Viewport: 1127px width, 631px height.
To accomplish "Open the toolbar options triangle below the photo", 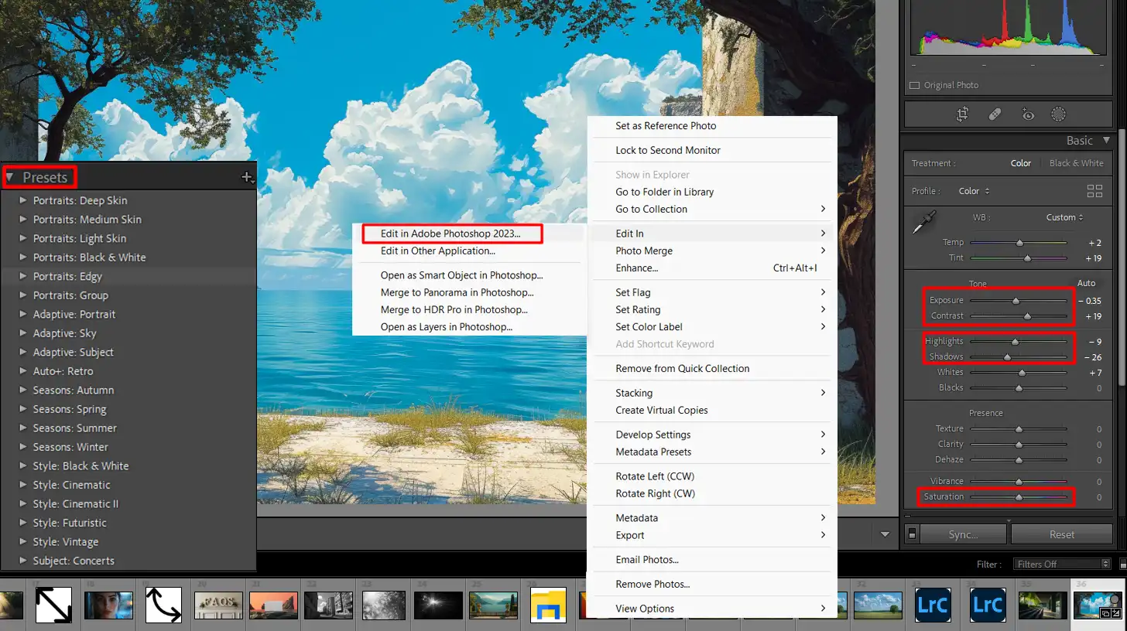I will (885, 534).
